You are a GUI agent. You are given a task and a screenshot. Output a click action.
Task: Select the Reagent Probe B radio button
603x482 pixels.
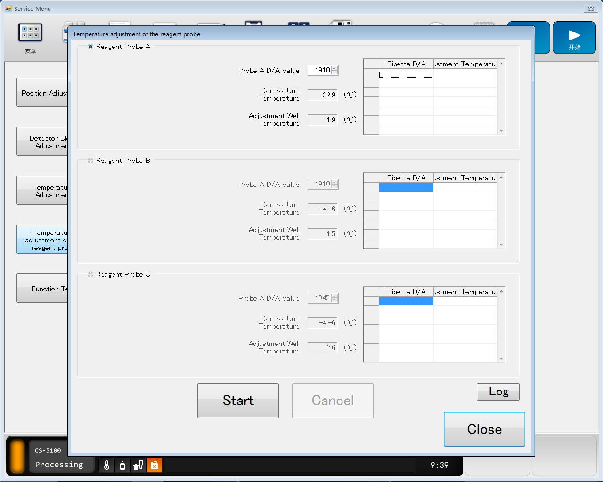90,161
